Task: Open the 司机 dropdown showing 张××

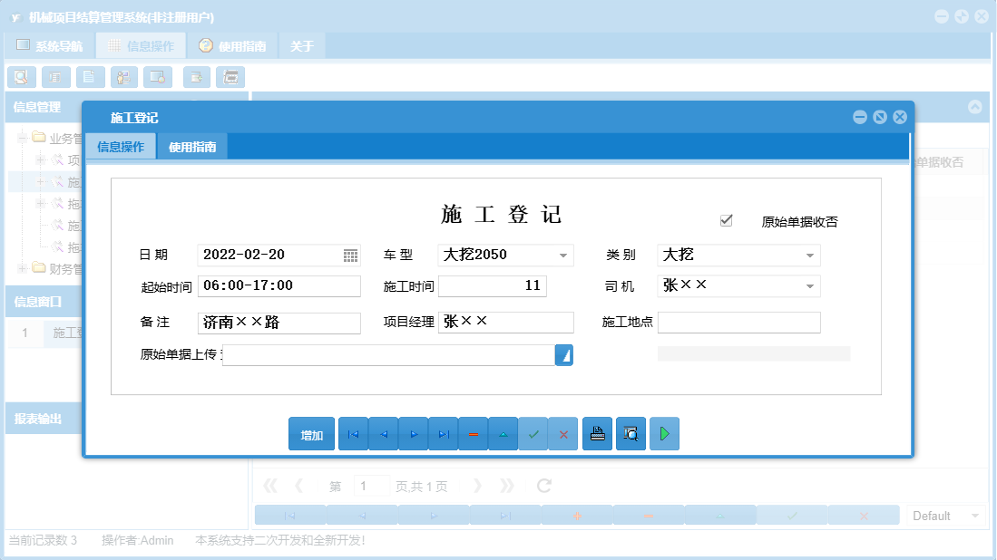Action: pos(810,286)
